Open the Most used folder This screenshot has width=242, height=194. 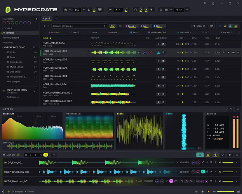point(8,43)
